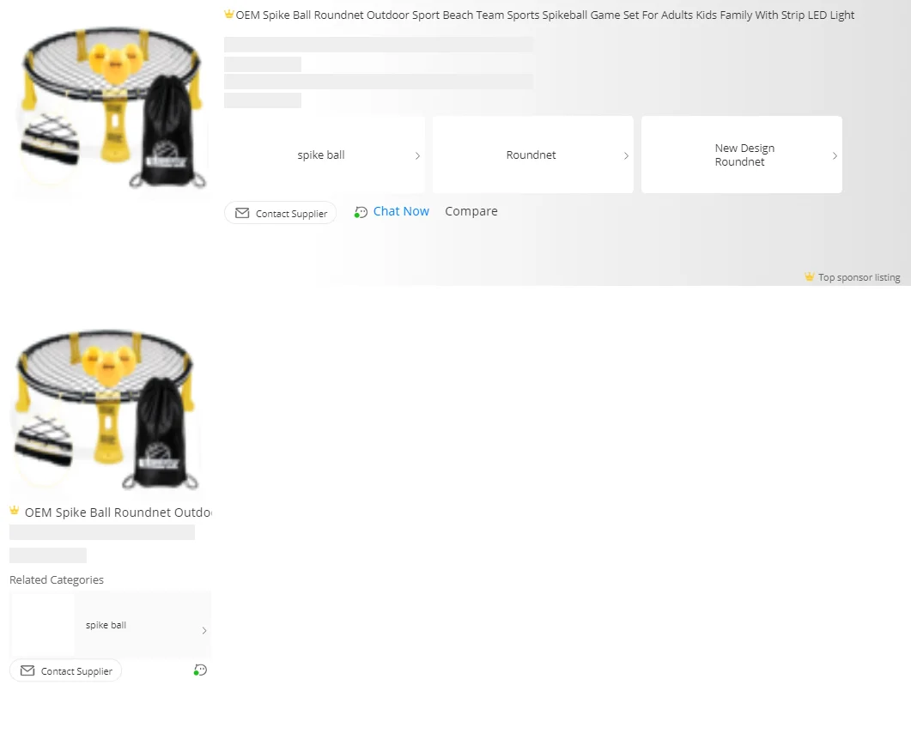
Task: Click the crown icon beside Top sponsor listing
Action: [x=810, y=276]
